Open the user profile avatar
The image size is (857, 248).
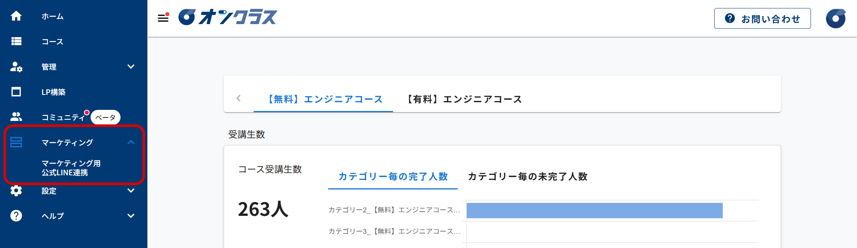[x=836, y=18]
